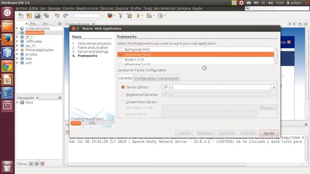Click the Ayuda button in the dialog

(269, 133)
